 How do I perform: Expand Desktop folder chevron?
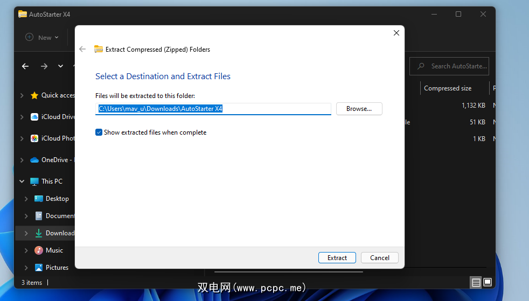click(26, 199)
